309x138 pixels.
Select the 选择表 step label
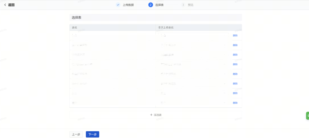point(159,5)
